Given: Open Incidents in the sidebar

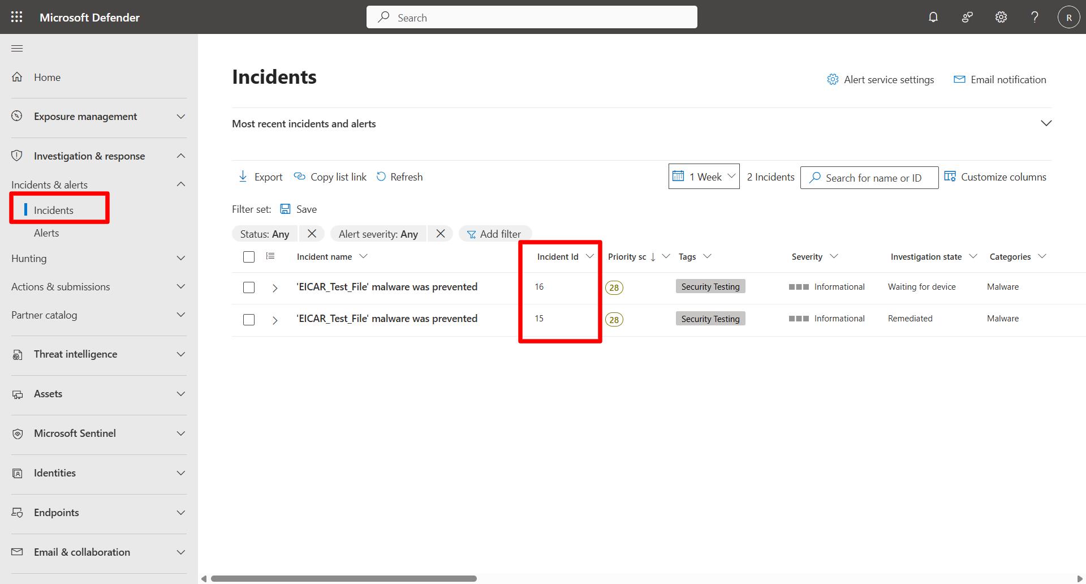Looking at the screenshot, I should click(x=54, y=210).
